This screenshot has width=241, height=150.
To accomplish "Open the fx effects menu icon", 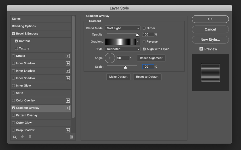I will click(15, 137).
